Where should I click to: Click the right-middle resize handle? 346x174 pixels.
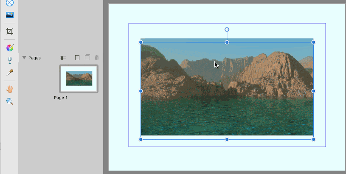(x=313, y=91)
